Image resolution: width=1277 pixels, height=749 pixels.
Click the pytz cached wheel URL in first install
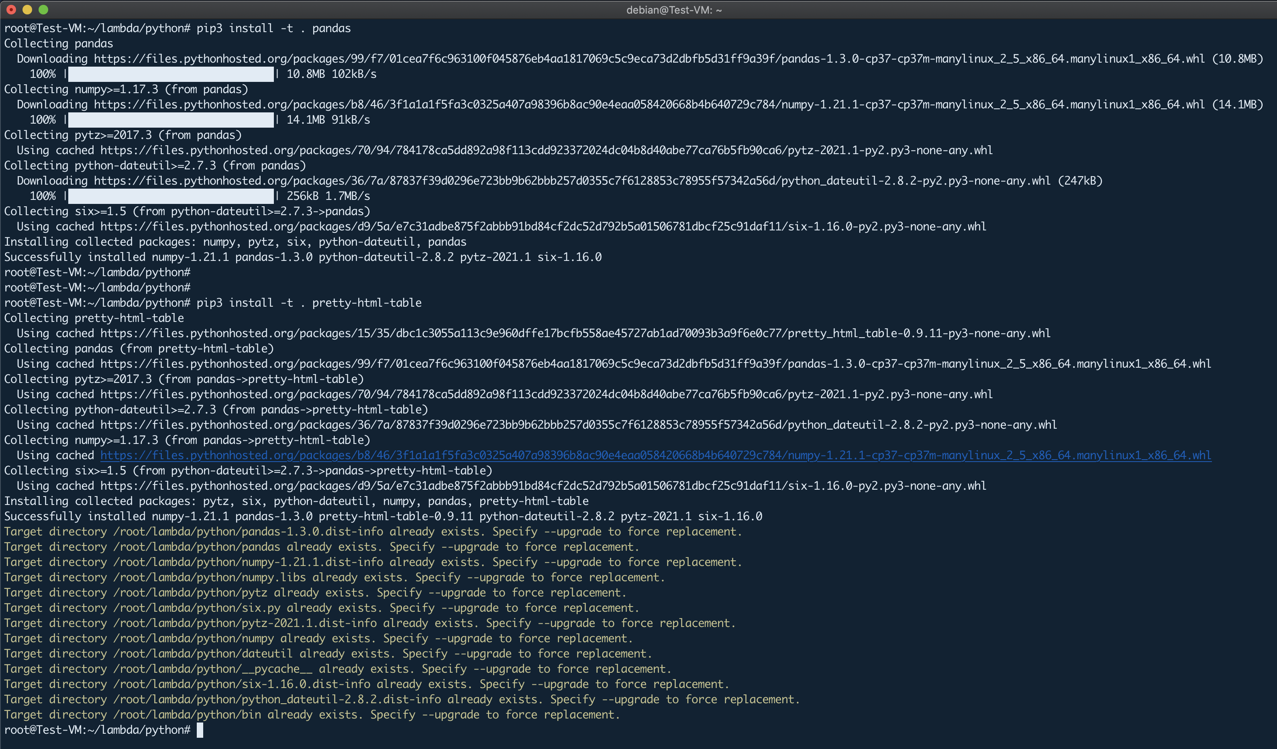coord(546,151)
